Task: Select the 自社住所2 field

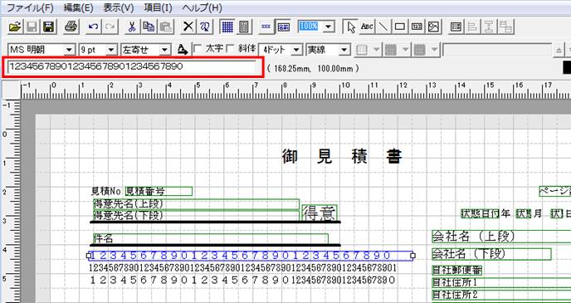Action: click(501, 294)
